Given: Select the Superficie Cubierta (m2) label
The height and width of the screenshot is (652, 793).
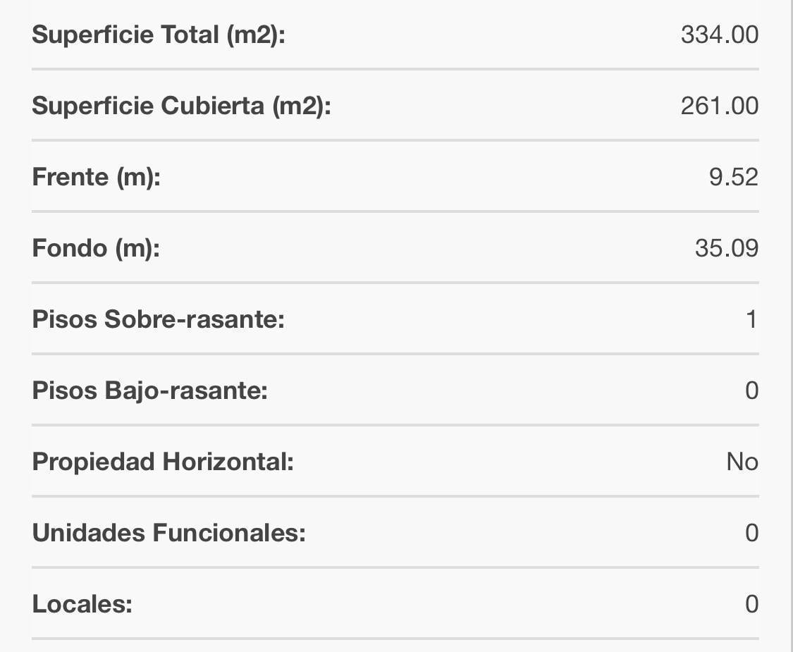Looking at the screenshot, I should point(181,106).
